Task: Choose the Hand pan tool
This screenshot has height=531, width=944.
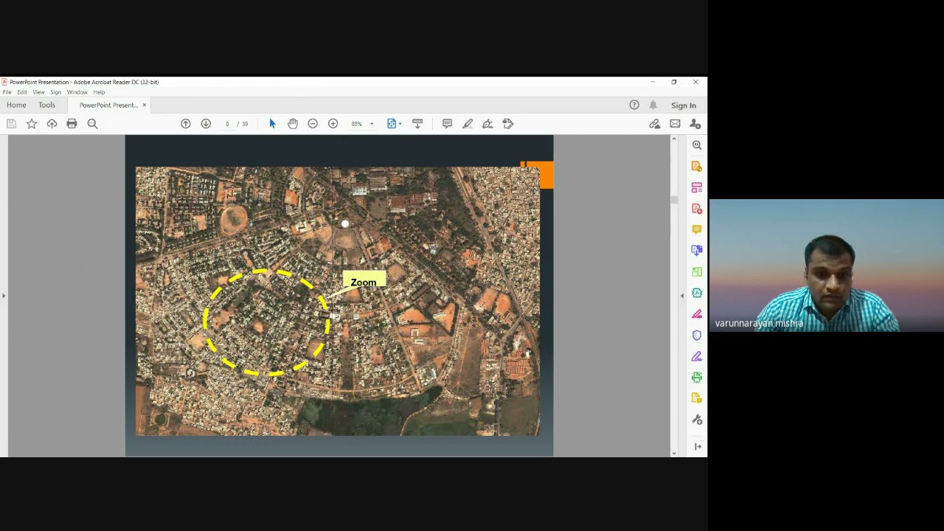Action: point(293,124)
